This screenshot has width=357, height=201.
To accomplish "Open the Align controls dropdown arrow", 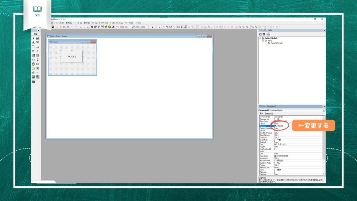I will tap(263, 27).
